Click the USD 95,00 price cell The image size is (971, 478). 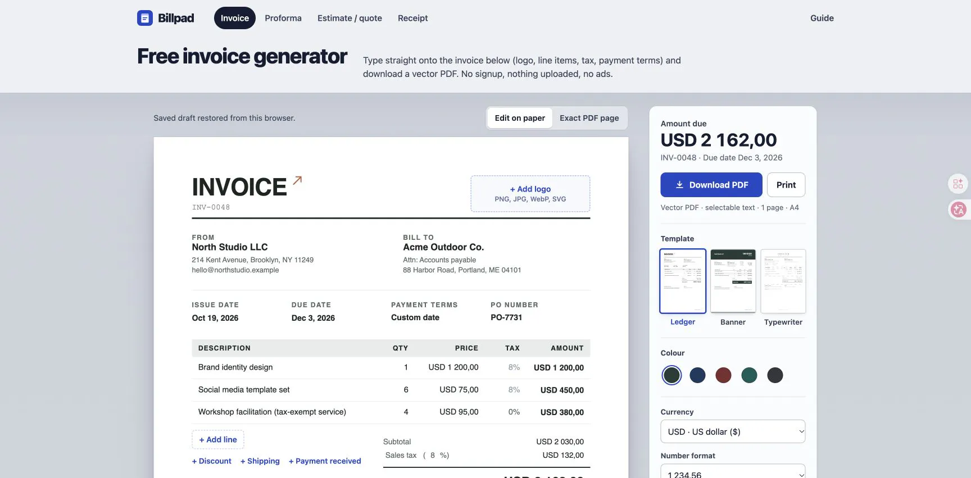click(459, 412)
